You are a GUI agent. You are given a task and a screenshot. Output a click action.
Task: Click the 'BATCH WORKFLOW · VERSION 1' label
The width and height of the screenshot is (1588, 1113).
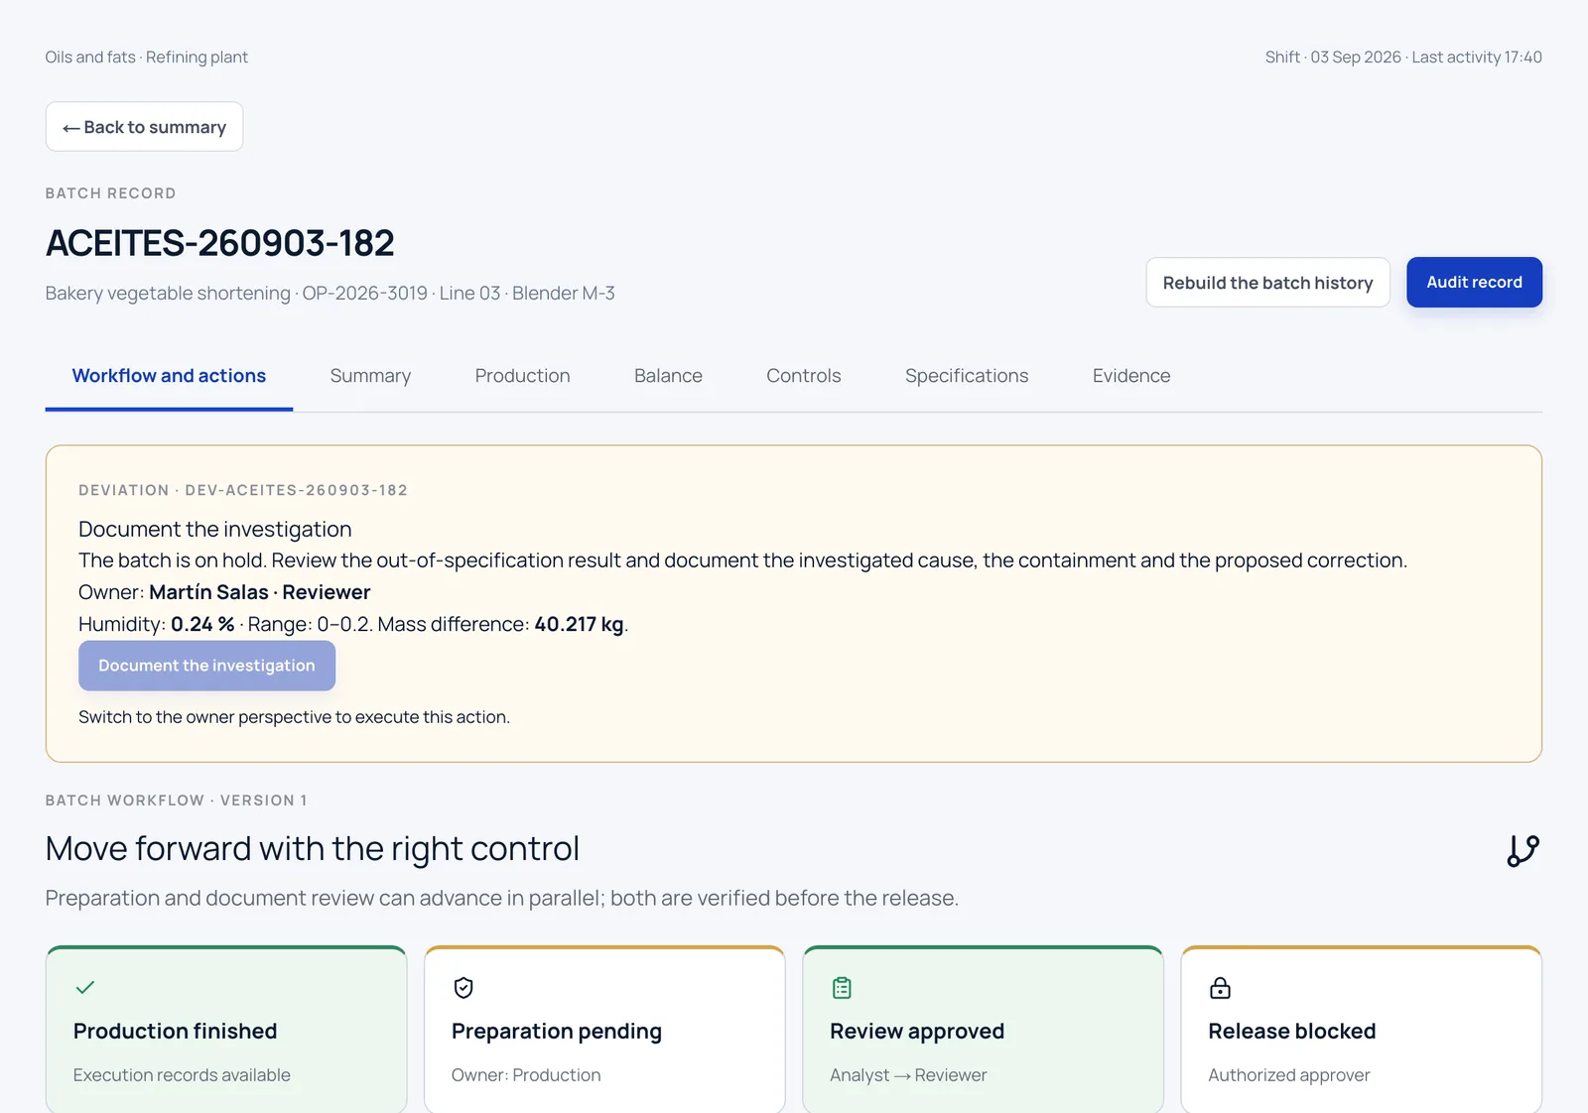[177, 801]
